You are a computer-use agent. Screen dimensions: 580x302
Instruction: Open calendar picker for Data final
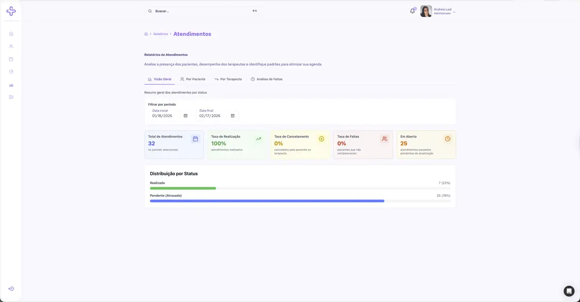pos(232,116)
